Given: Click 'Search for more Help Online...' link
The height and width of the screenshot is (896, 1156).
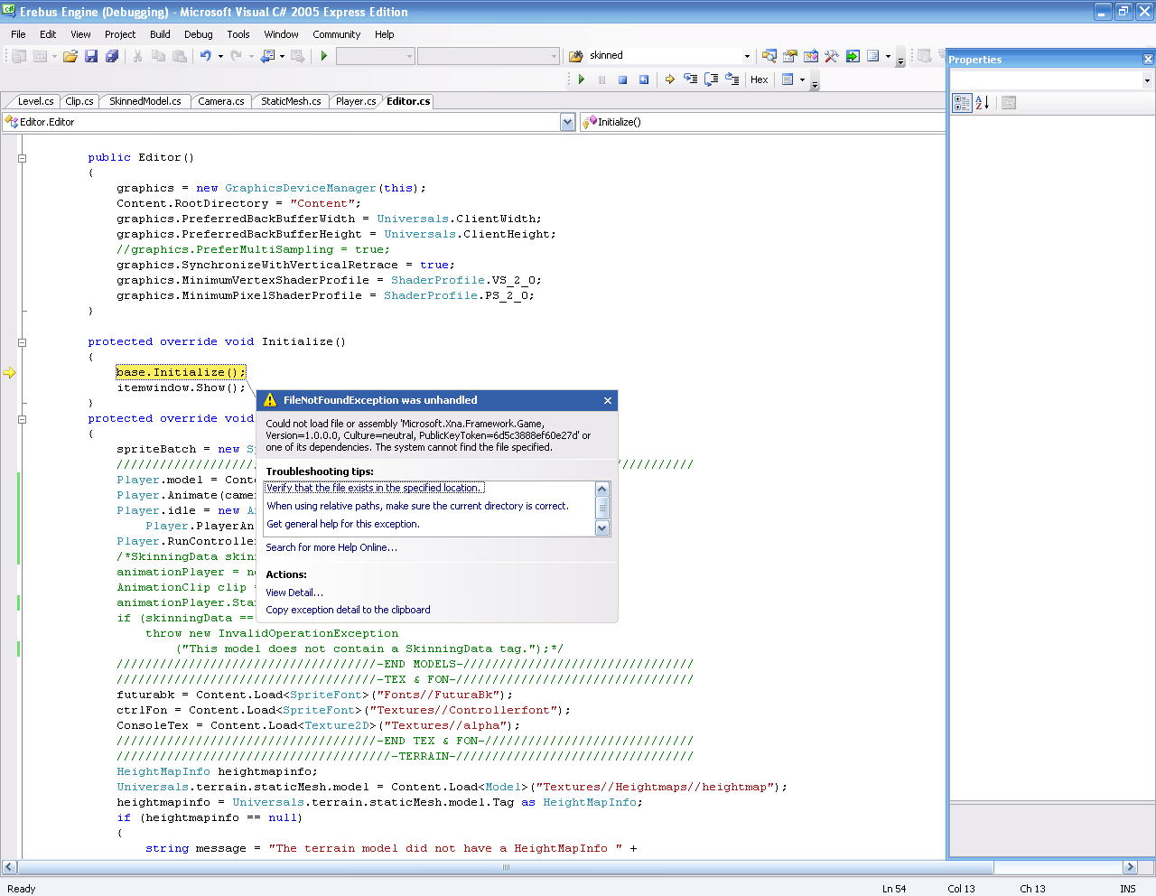Looking at the screenshot, I should pyautogui.click(x=331, y=547).
